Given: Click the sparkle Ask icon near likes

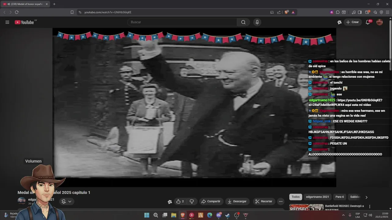Looking at the screenshot, I should pyautogui.click(x=170, y=202).
